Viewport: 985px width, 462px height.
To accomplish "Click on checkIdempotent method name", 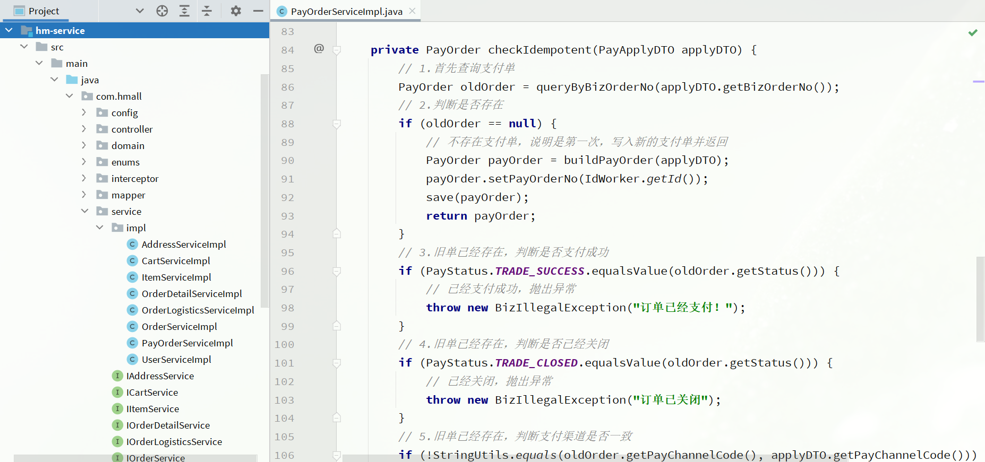I will pos(539,50).
